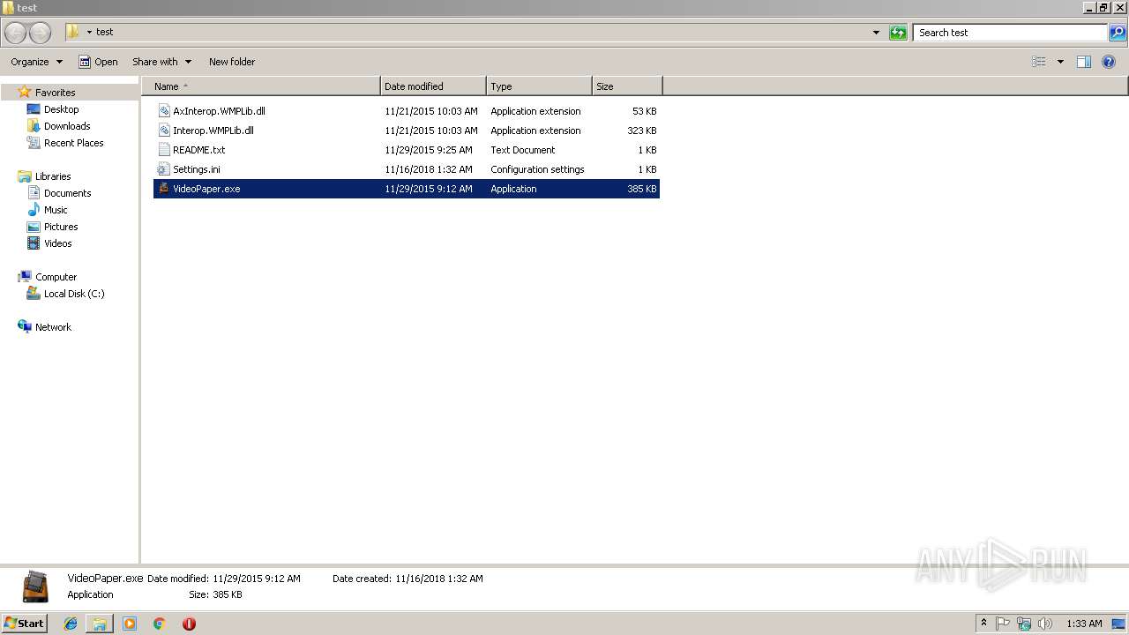This screenshot has height=635, width=1129.
Task: Sort files by Name column header
Action: tap(261, 86)
